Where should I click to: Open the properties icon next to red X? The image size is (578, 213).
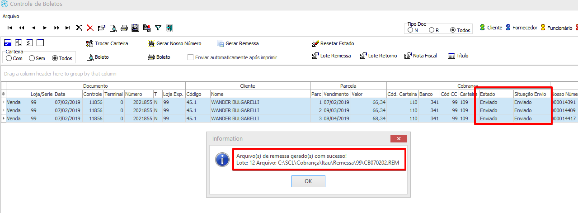102,28
